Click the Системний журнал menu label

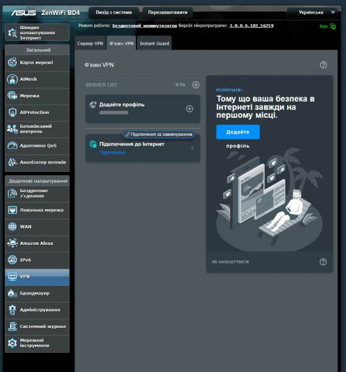43,327
